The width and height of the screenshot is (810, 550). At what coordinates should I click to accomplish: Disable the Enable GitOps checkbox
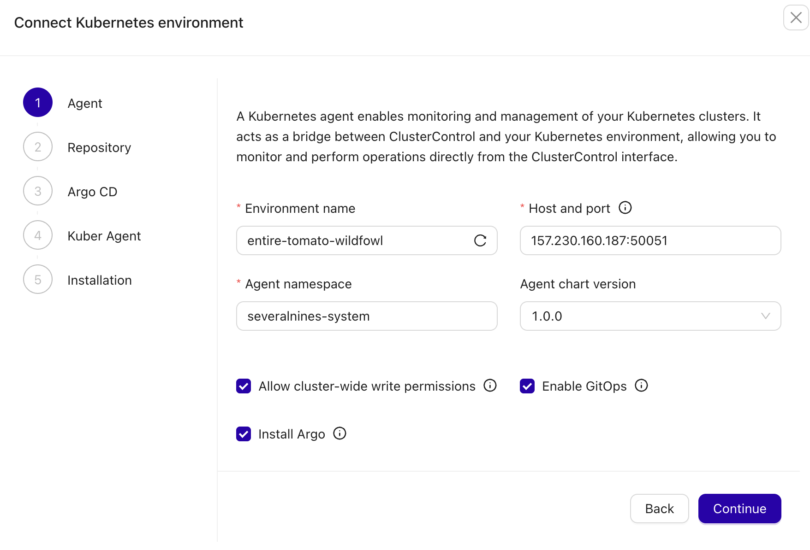pyautogui.click(x=527, y=386)
